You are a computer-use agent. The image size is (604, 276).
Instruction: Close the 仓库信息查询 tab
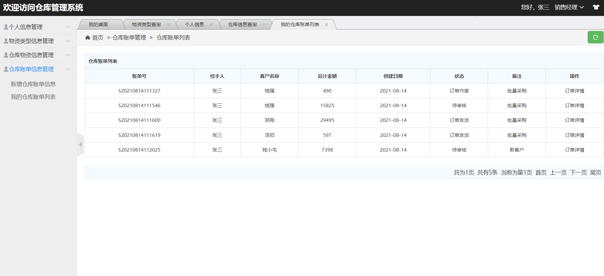[x=264, y=25]
